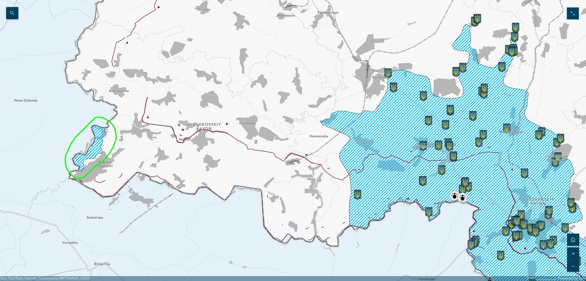Click the Esri, TomTom, Garmin attribution text

(44, 279)
